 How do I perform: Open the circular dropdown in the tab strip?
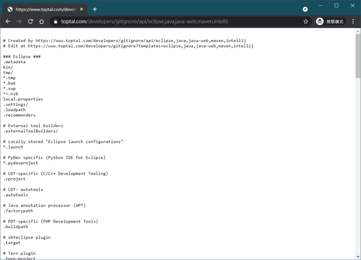tap(305, 9)
